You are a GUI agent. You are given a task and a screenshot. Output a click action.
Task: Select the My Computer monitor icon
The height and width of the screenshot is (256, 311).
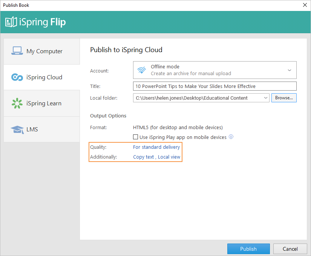click(x=17, y=50)
